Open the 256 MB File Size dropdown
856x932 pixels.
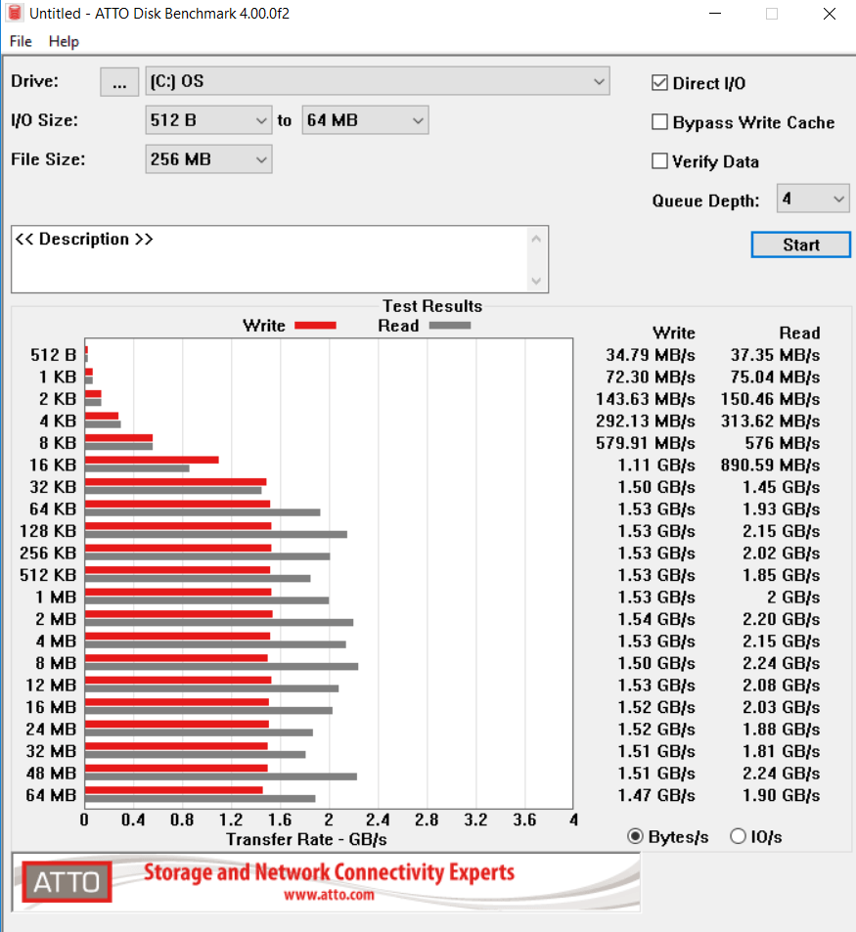click(x=208, y=159)
